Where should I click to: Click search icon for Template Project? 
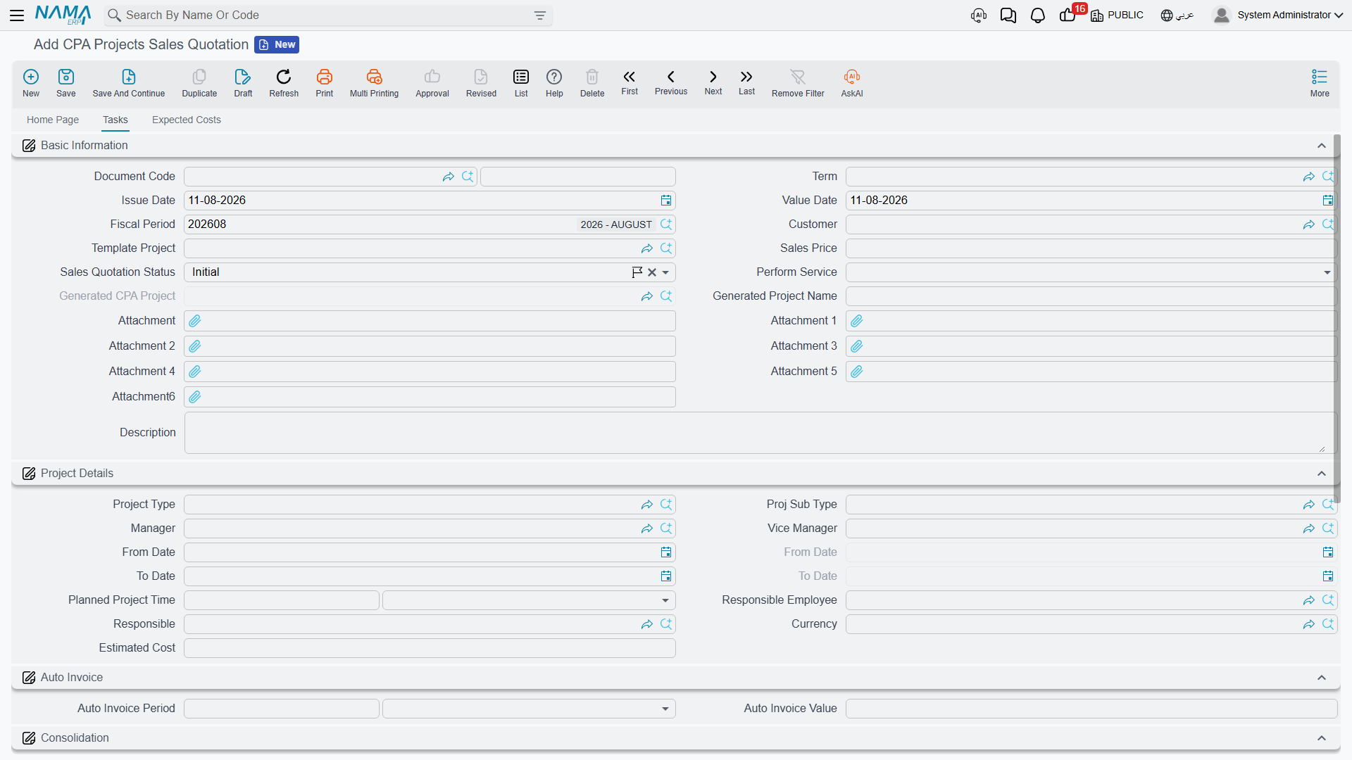(x=666, y=248)
